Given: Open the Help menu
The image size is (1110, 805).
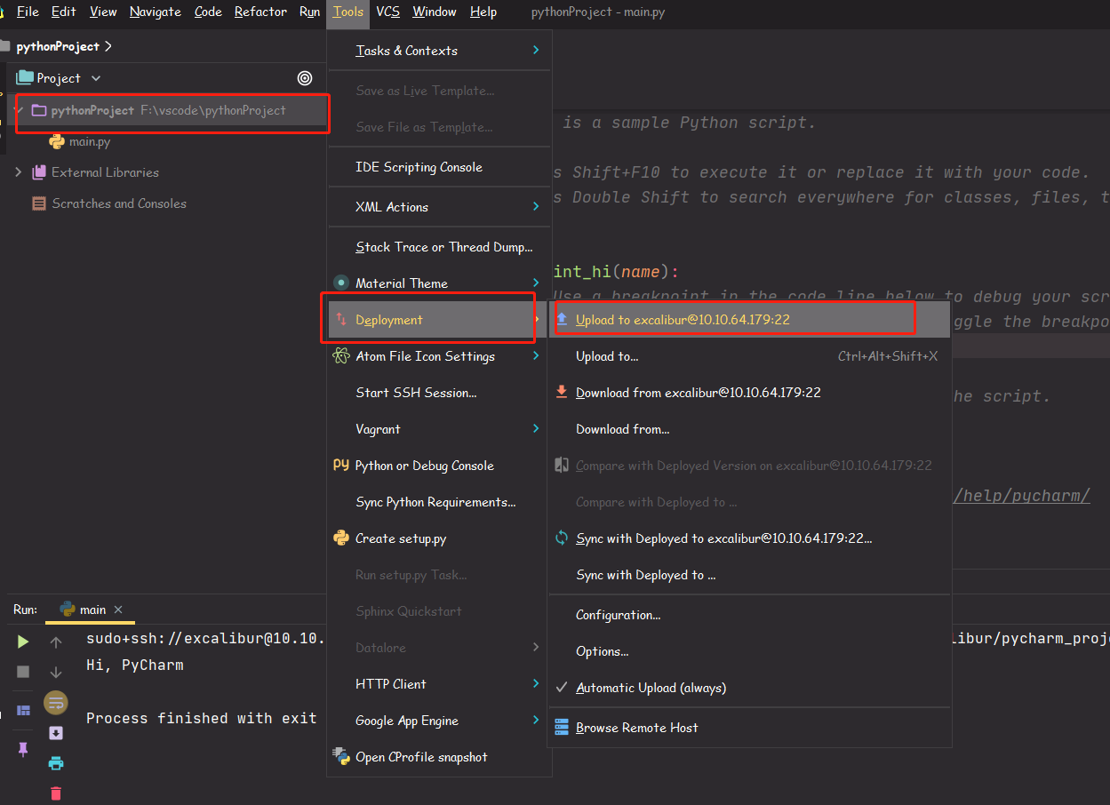Looking at the screenshot, I should coord(483,12).
